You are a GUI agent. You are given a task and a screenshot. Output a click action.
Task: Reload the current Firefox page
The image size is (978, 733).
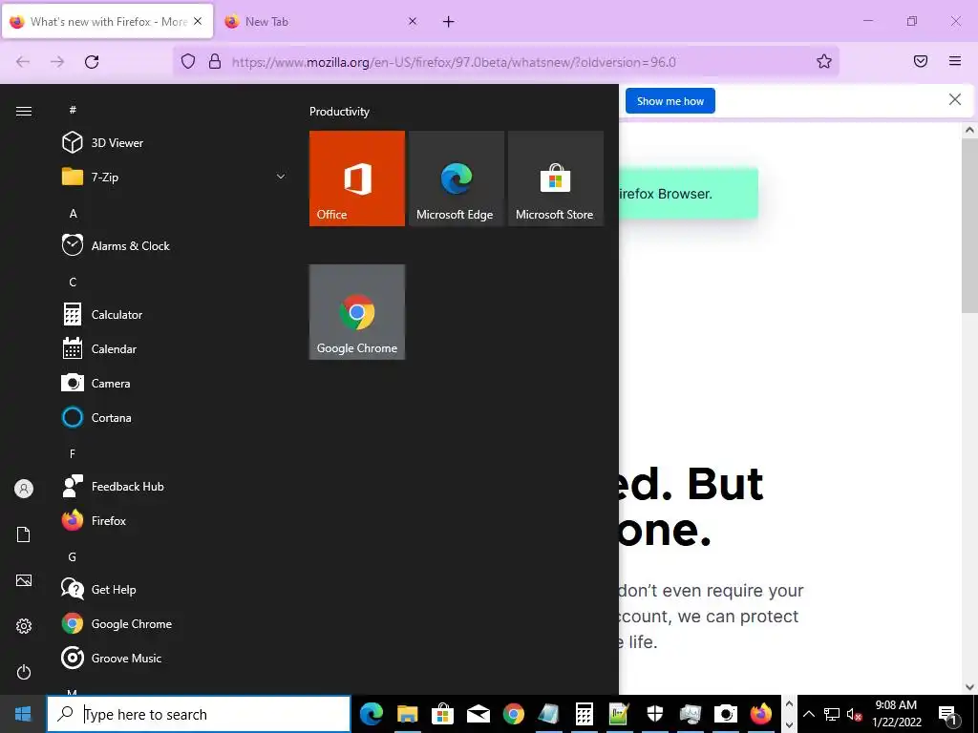(92, 62)
